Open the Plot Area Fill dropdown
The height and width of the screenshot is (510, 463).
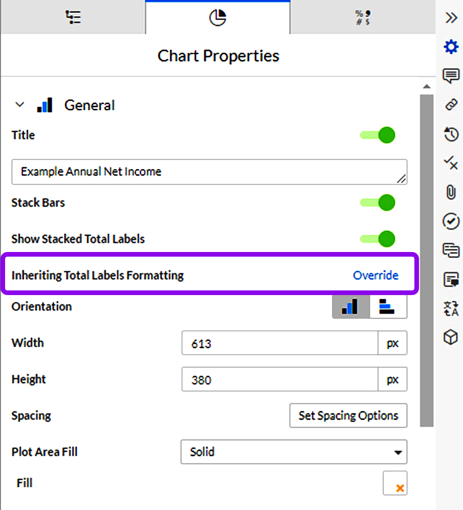[x=294, y=452]
